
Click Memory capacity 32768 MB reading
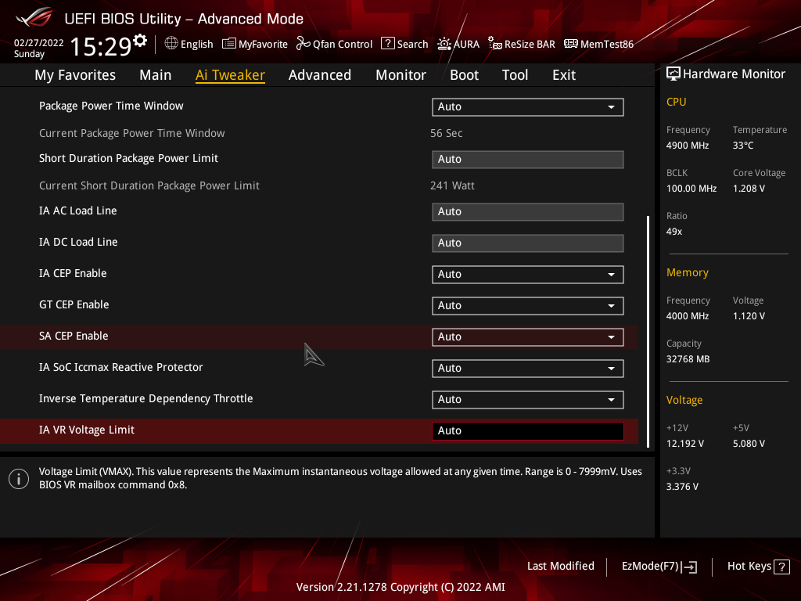[688, 359]
